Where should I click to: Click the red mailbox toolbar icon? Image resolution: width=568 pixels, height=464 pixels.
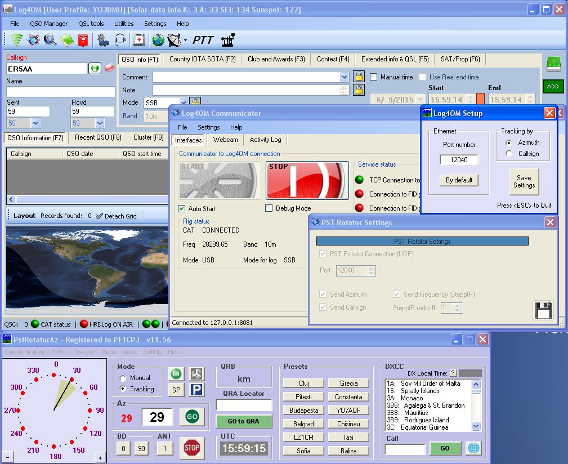pyautogui.click(x=83, y=40)
